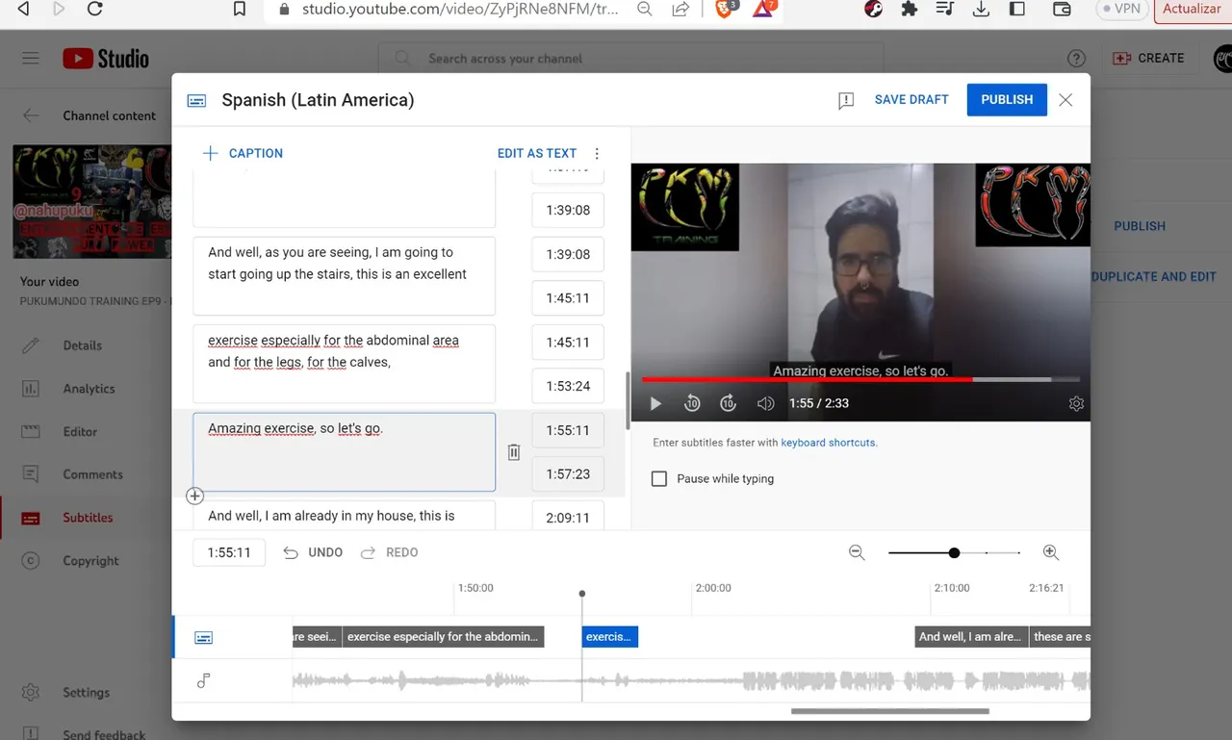Delete the 'Amazing exercise' caption

tap(514, 452)
